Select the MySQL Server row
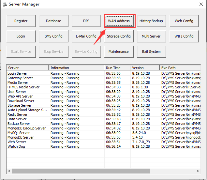Image resolution: width=207 pixels, height=180 pixels. (x=104, y=133)
